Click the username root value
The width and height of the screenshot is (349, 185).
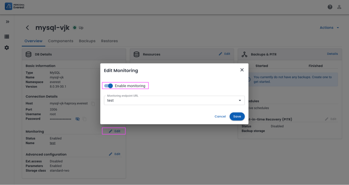53,114
